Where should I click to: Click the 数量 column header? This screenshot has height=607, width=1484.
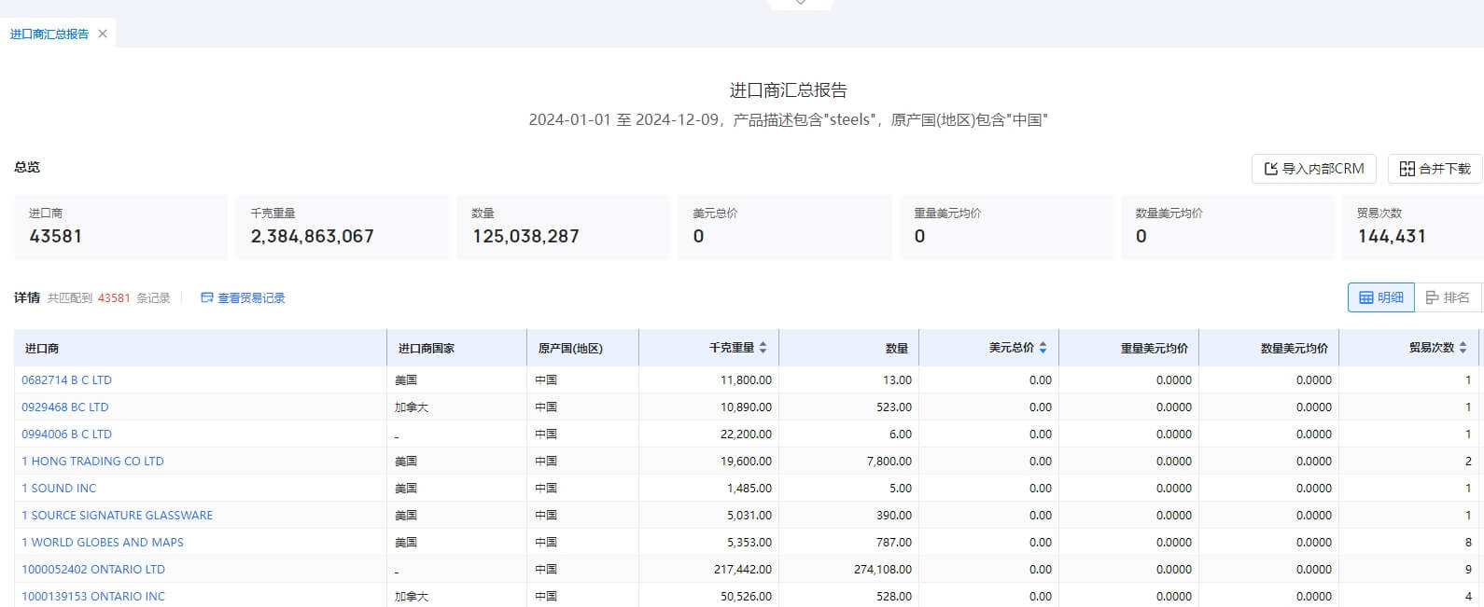coord(849,348)
